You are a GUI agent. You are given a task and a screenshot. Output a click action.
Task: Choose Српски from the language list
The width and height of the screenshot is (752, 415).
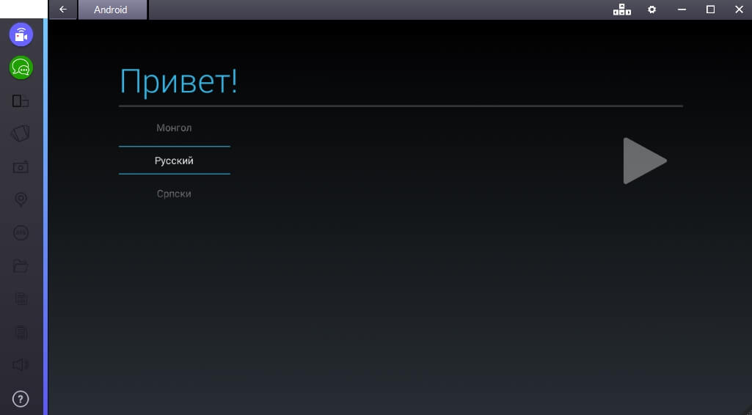(x=174, y=194)
